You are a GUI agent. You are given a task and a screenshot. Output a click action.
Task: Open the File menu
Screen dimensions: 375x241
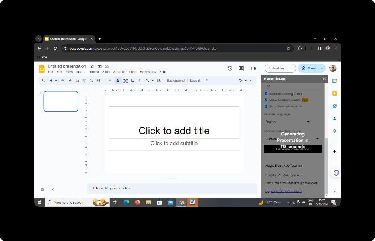50,72
